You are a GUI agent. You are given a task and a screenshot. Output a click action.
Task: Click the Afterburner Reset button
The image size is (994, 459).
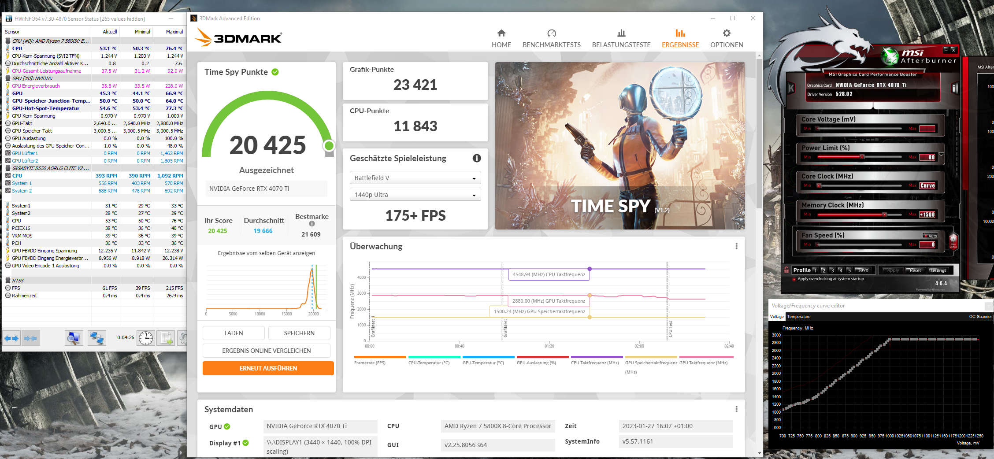pos(915,270)
